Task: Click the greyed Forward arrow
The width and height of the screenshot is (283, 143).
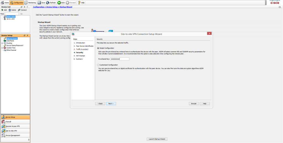Action: pyautogui.click(x=71, y=2)
